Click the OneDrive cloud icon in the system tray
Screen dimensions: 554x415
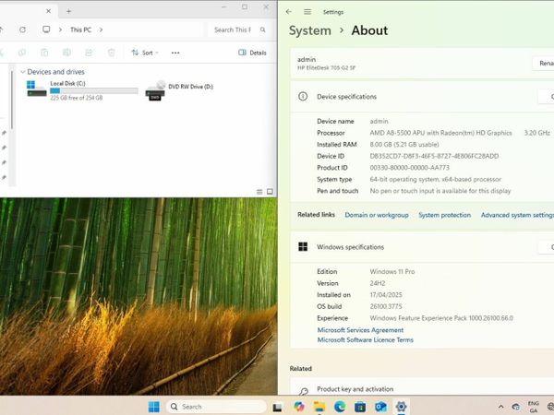(x=516, y=407)
